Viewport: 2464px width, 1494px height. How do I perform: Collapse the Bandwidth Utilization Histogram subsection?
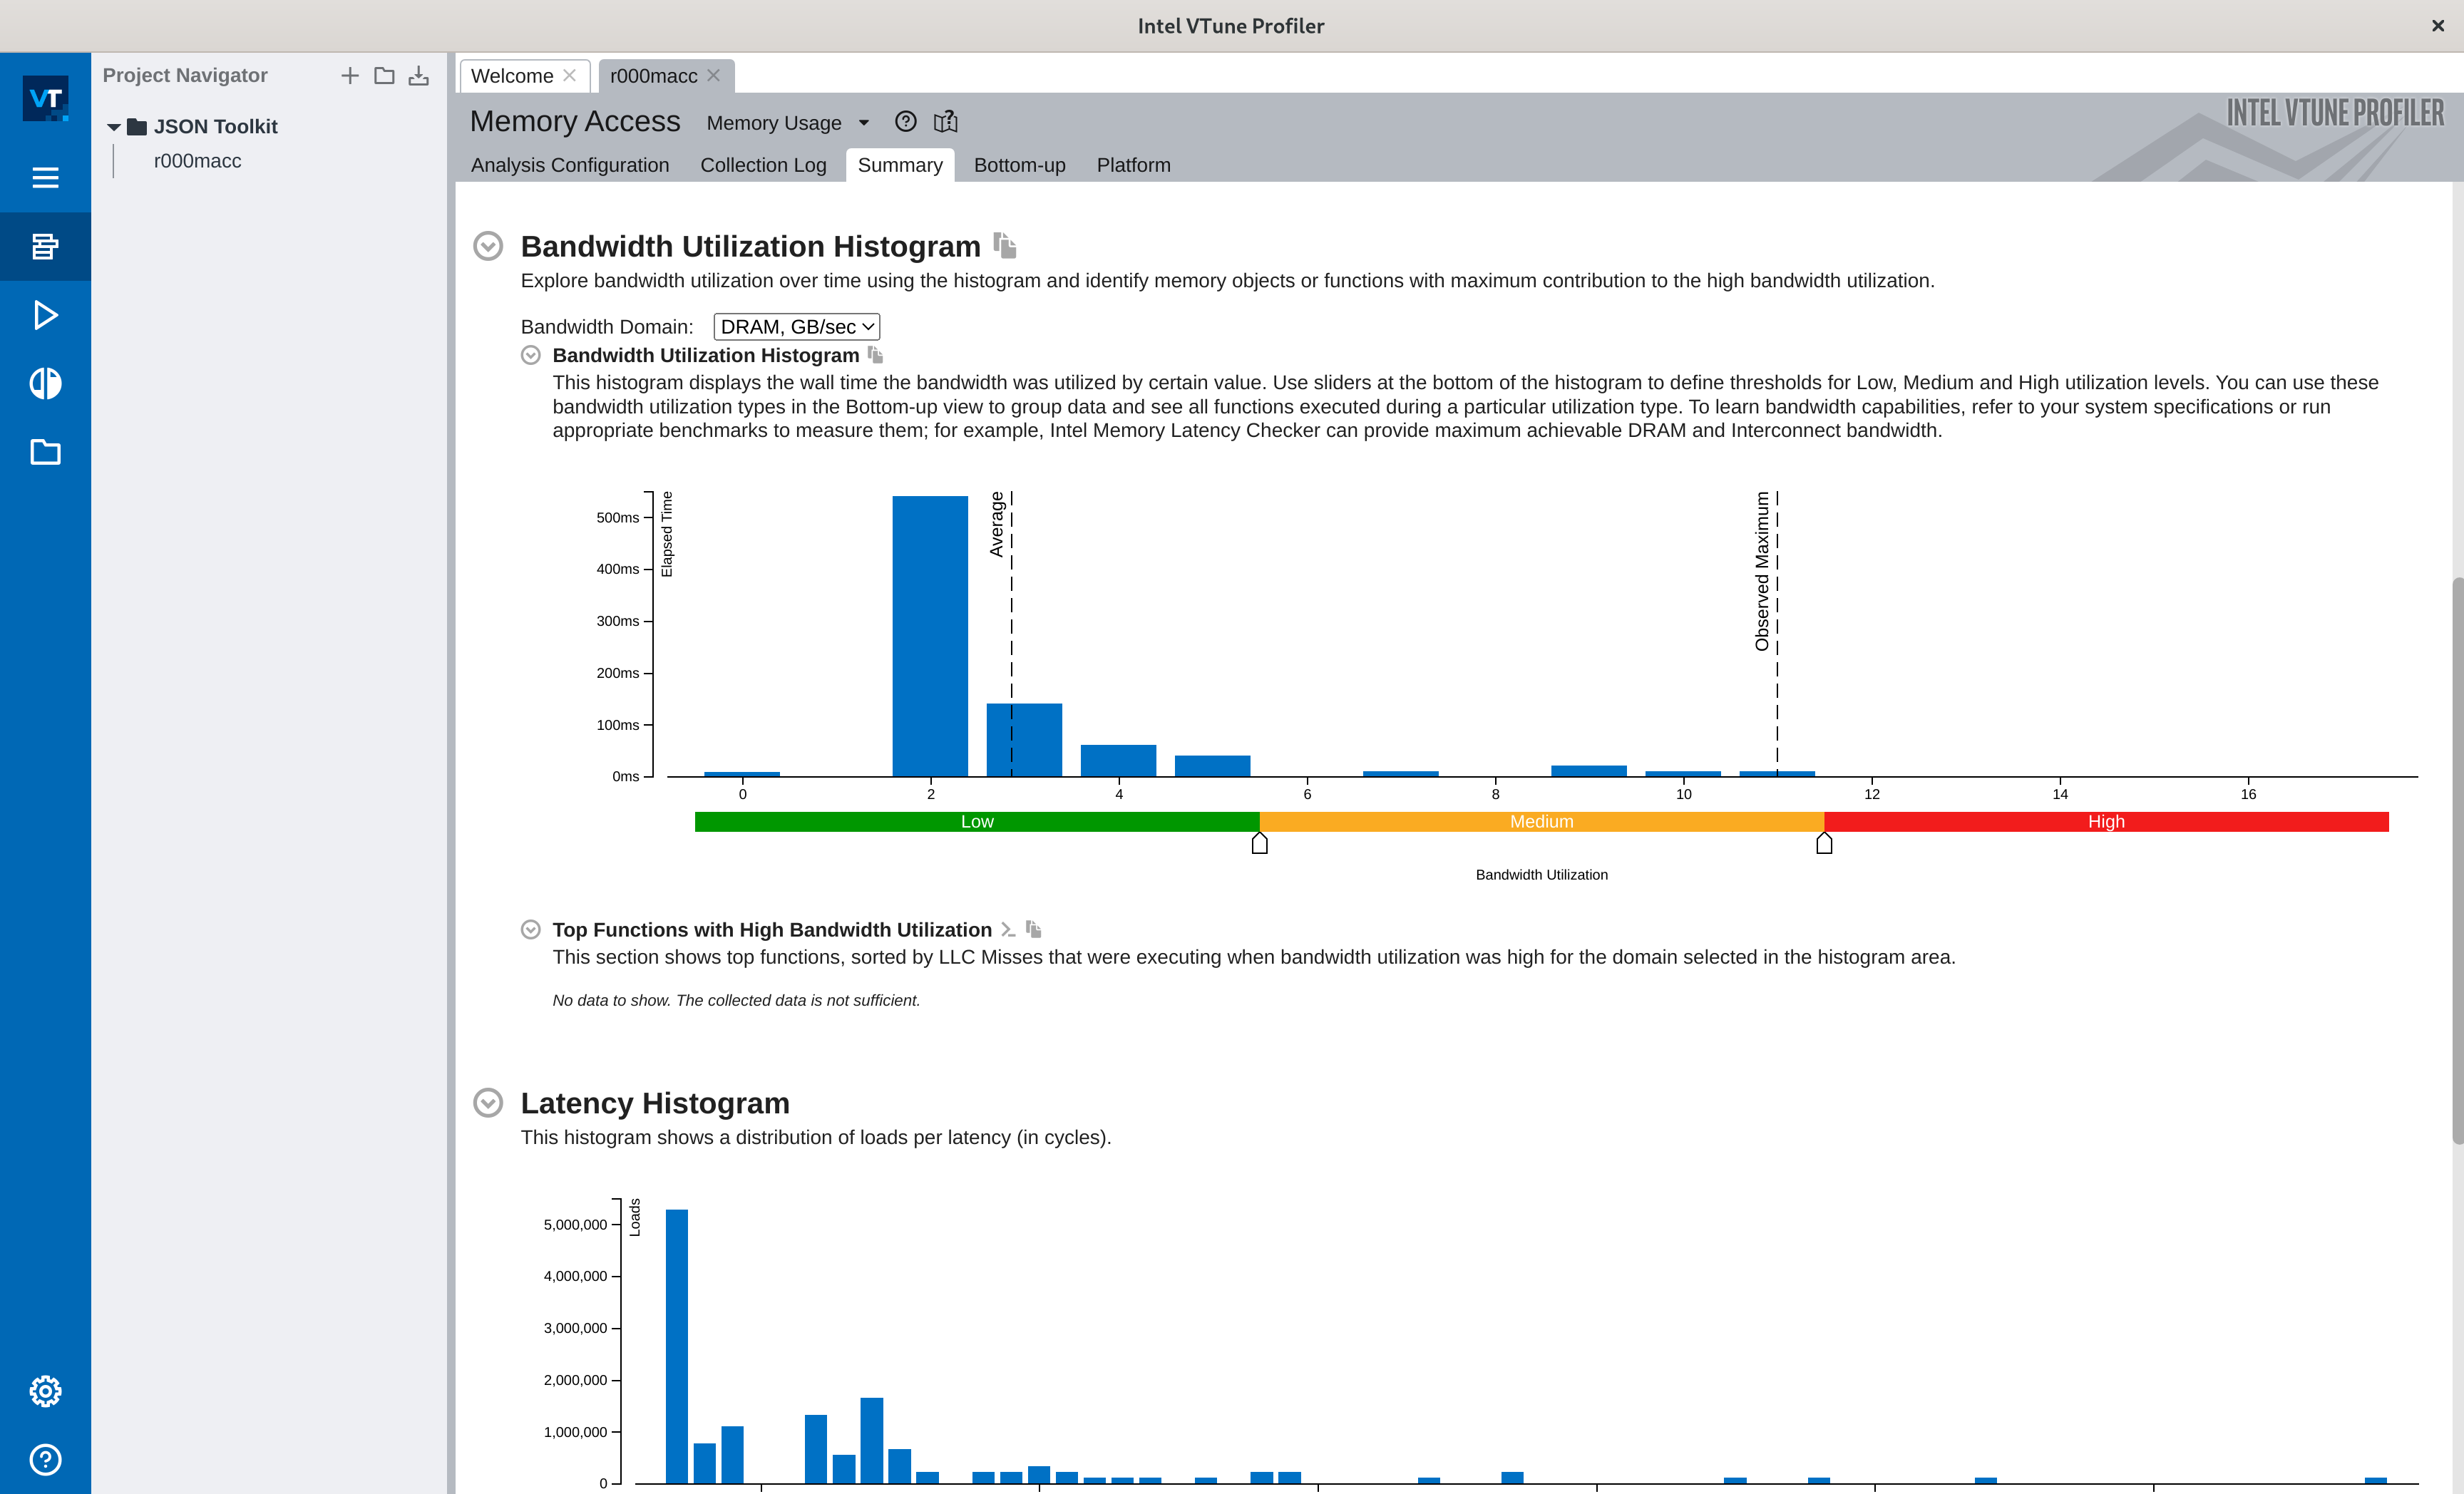pos(531,355)
